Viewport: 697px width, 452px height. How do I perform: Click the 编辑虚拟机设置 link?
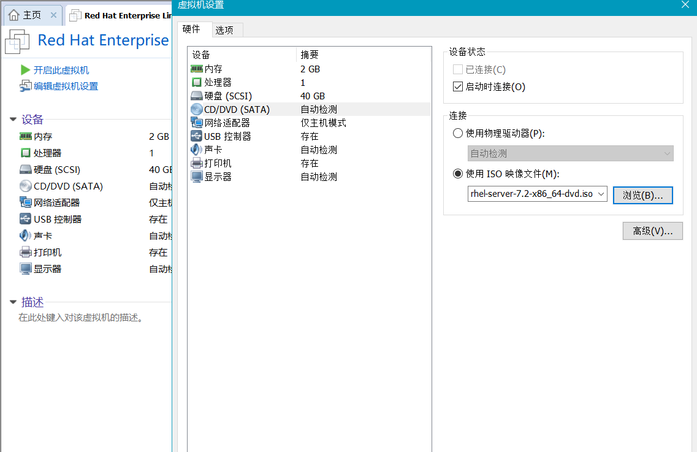click(66, 86)
